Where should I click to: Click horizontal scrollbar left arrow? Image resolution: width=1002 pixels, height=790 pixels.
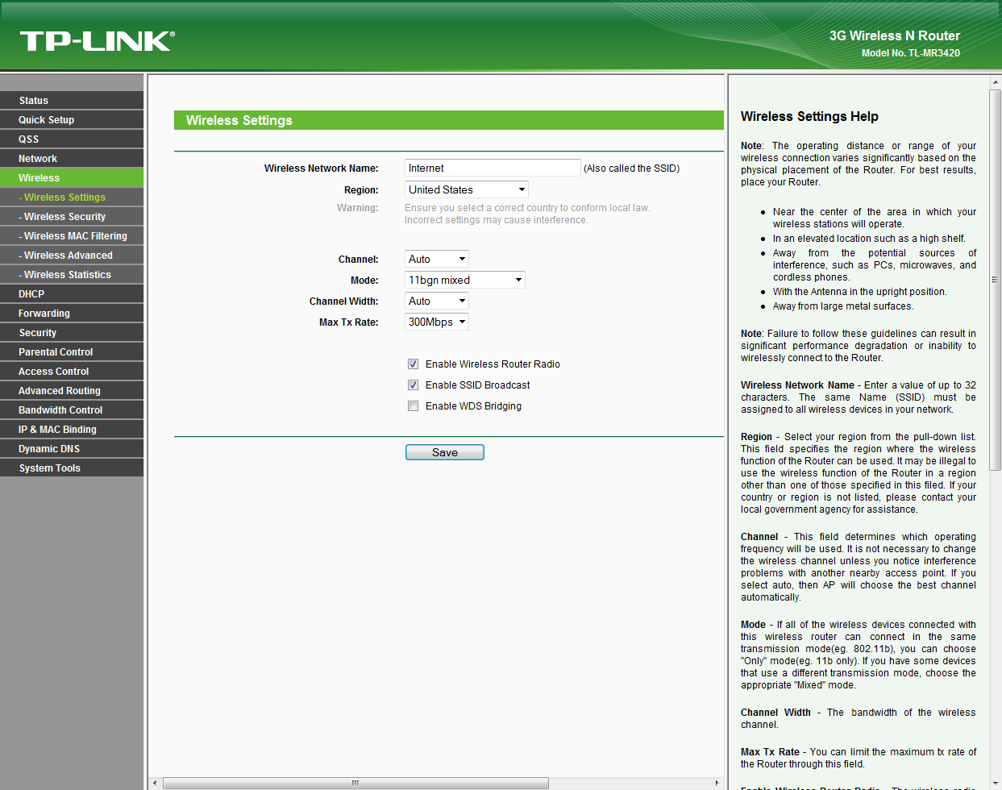click(x=156, y=783)
